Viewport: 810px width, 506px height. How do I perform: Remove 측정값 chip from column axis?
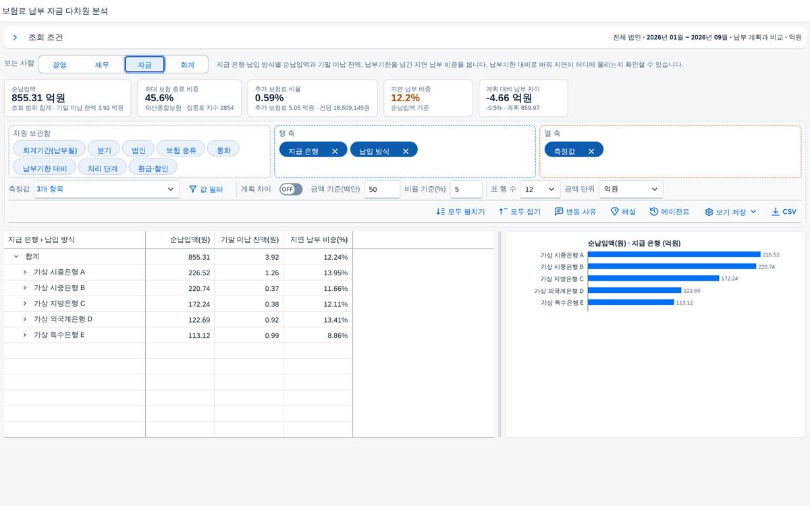pos(591,151)
